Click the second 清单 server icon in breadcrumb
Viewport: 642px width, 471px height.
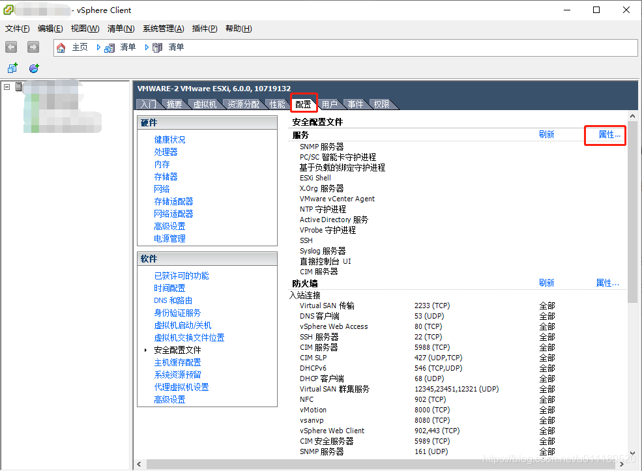click(157, 48)
